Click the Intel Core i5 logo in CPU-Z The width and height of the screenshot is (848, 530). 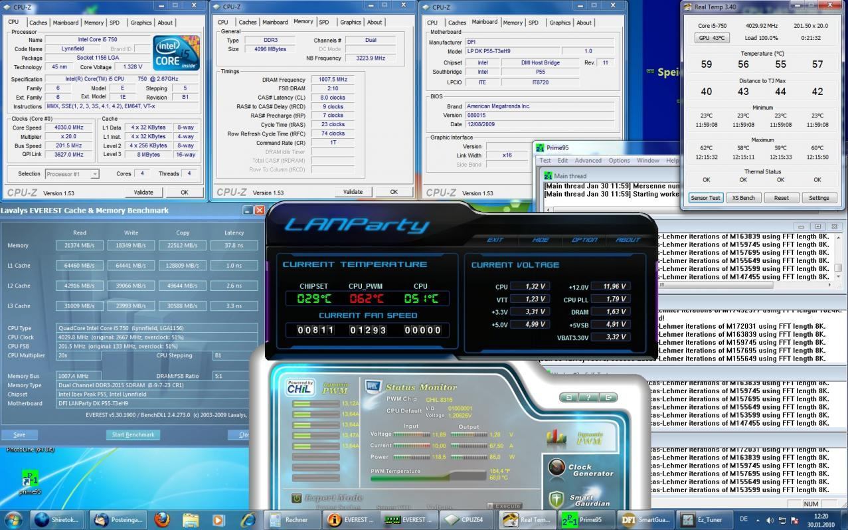coord(175,52)
